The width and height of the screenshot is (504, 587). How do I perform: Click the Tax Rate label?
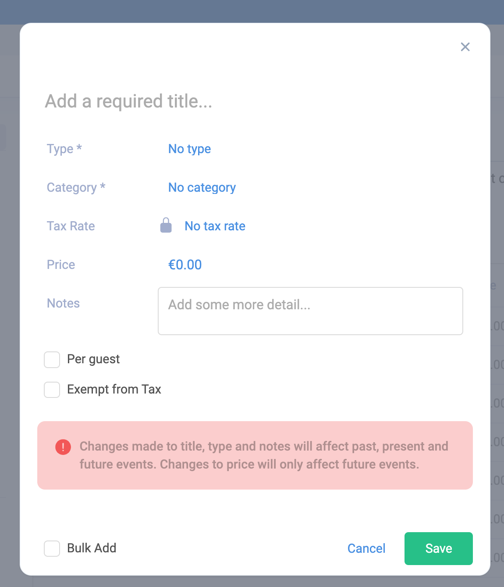[71, 226]
